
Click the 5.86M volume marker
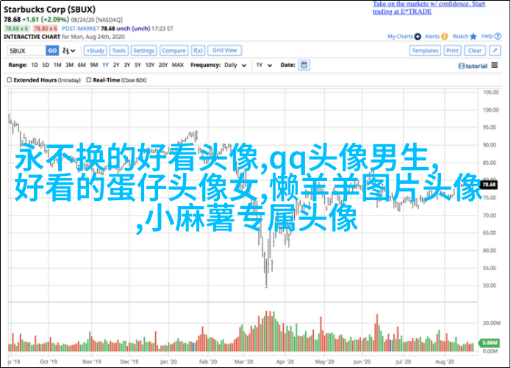coord(489,343)
